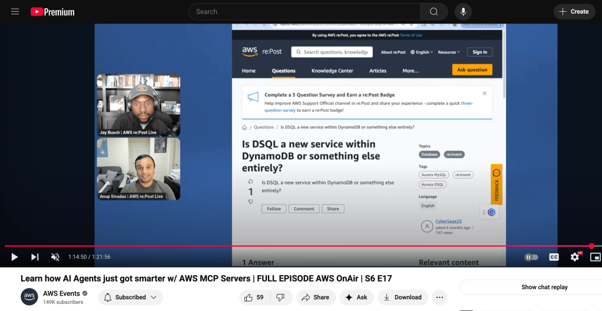The height and width of the screenshot is (311, 602).
Task: Open the more actions ellipsis menu
Action: point(439,297)
